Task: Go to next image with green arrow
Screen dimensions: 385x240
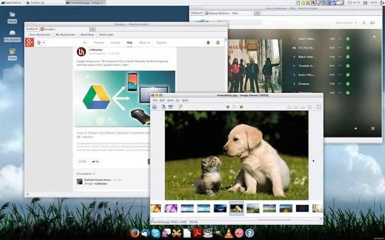Action: pos(242,107)
